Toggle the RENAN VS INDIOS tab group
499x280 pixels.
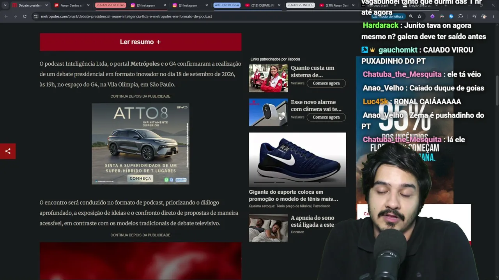pos(300,5)
